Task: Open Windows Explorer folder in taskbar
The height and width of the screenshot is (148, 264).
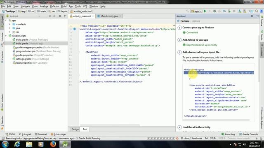Action: point(29,144)
